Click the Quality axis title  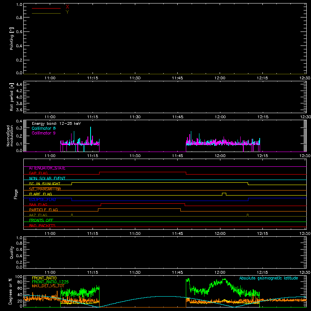click(x=12, y=252)
